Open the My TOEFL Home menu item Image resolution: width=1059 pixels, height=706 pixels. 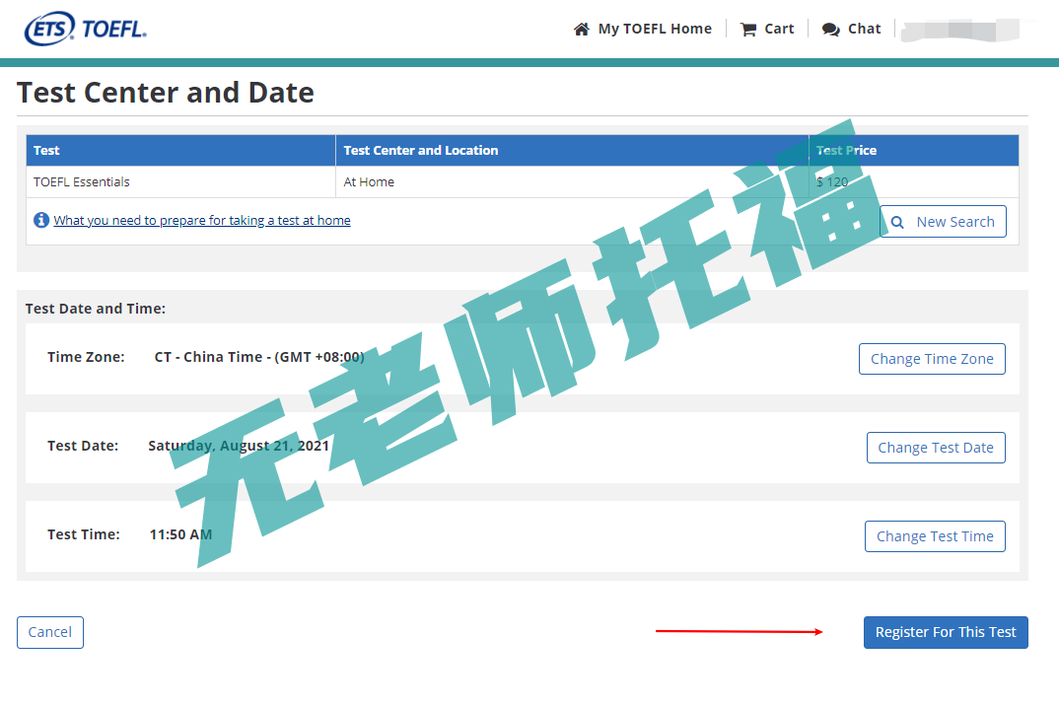coord(655,29)
